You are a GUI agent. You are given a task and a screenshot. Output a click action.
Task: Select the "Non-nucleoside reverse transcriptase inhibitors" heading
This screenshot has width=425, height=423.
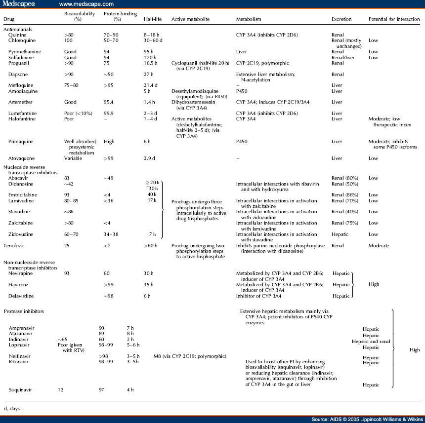click(30, 265)
